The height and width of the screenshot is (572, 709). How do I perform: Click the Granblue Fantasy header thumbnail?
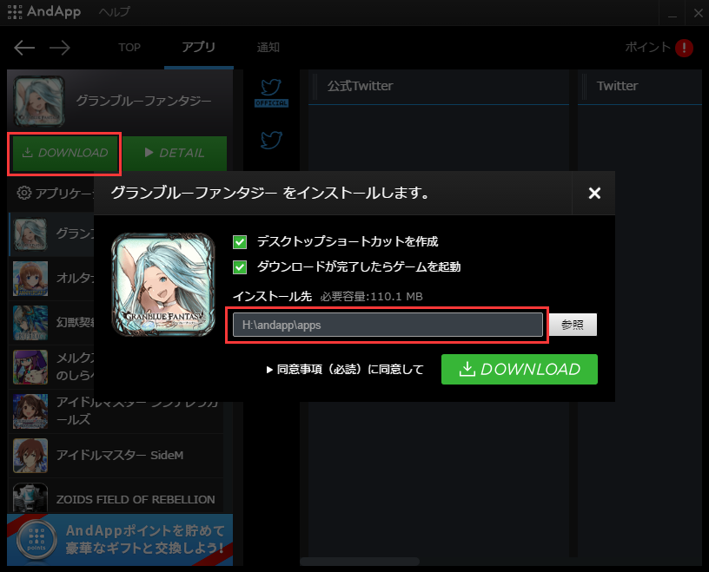point(39,102)
